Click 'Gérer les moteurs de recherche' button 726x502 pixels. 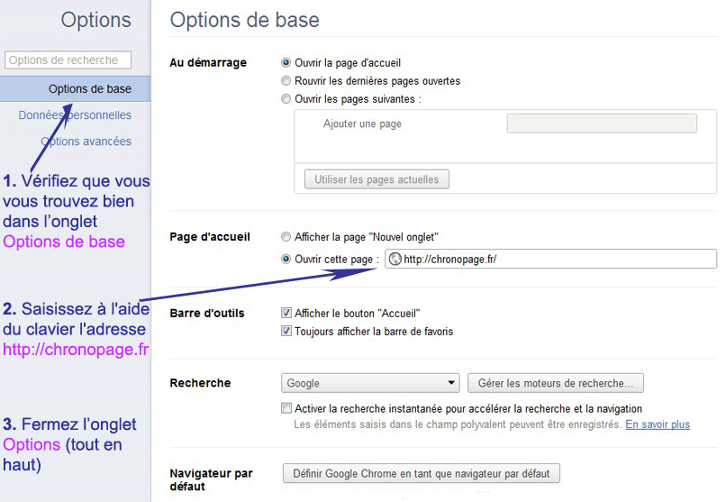point(556,383)
